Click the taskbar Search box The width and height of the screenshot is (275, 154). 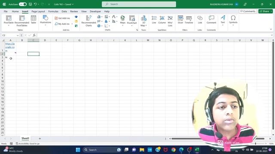[102, 150]
